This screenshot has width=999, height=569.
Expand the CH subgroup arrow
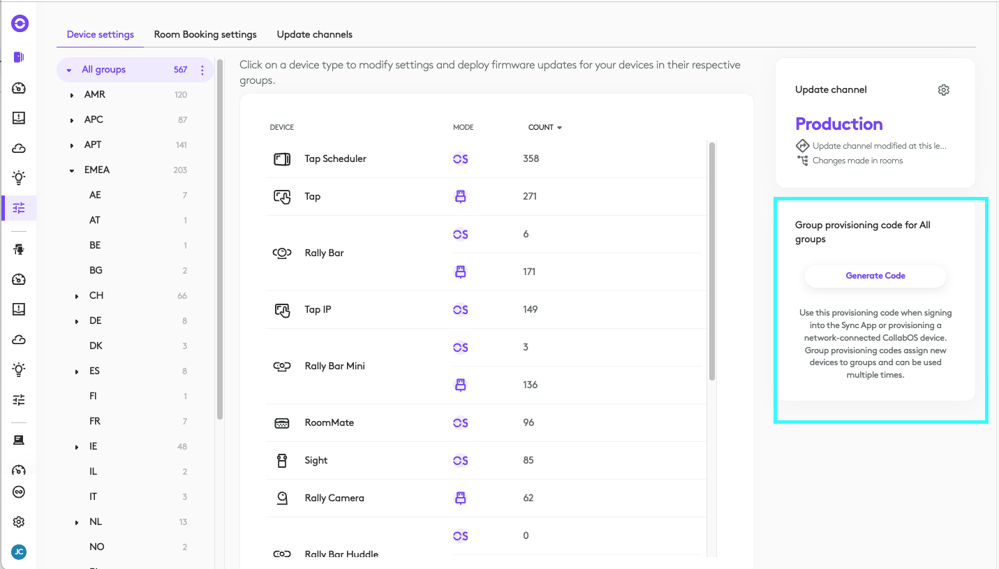(77, 296)
